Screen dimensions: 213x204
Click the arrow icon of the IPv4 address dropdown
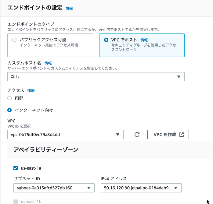pyautogui.click(x=176, y=188)
